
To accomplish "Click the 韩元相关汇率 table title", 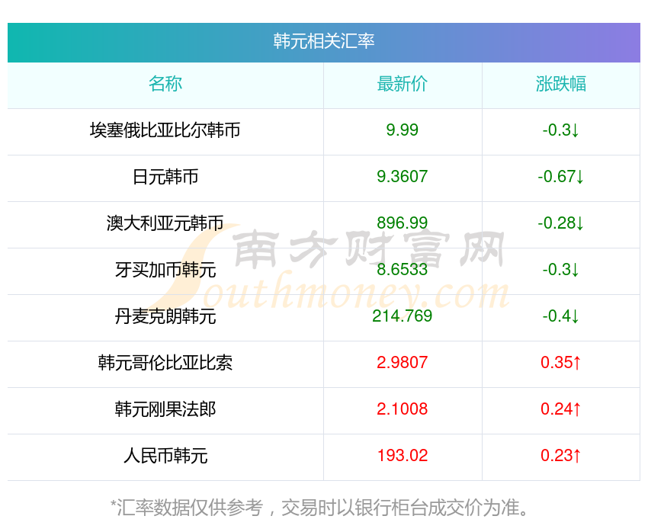I will [323, 41].
